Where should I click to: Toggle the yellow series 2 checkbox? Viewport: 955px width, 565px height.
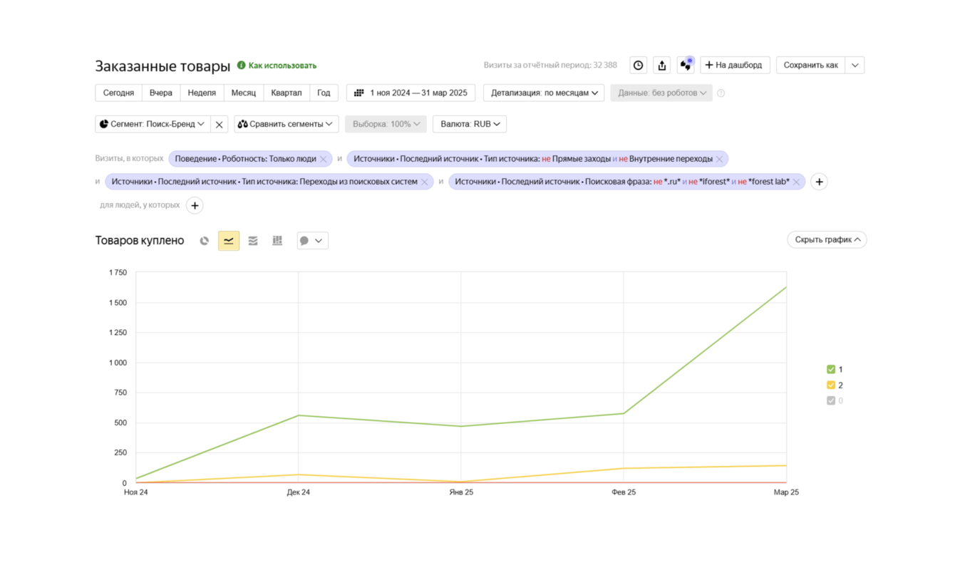[x=831, y=385]
